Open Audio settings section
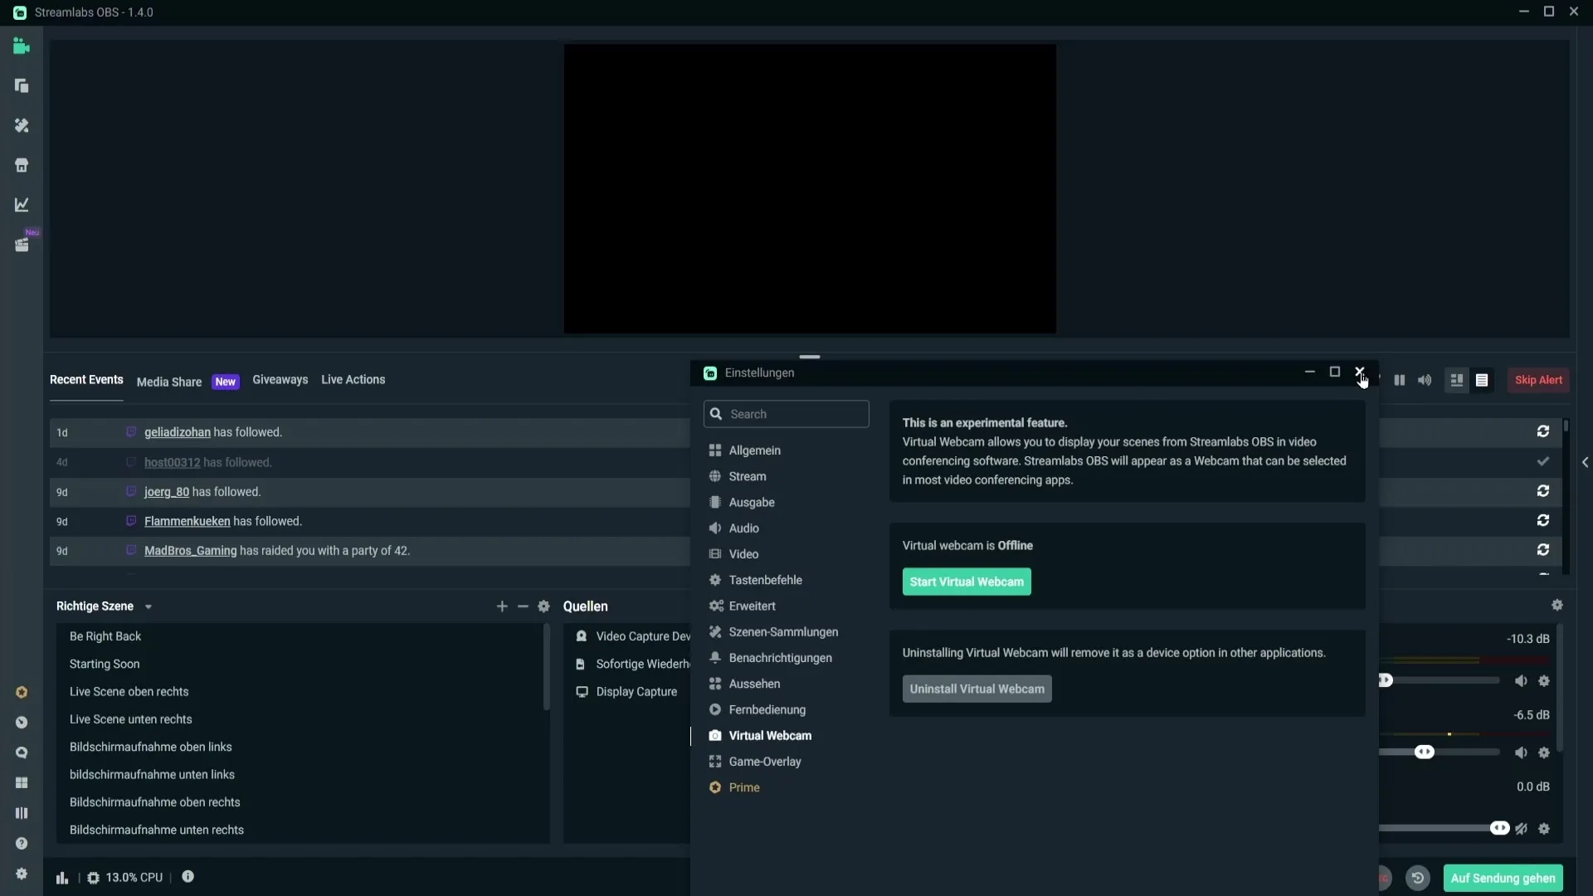Image resolution: width=1593 pixels, height=896 pixels. (743, 528)
